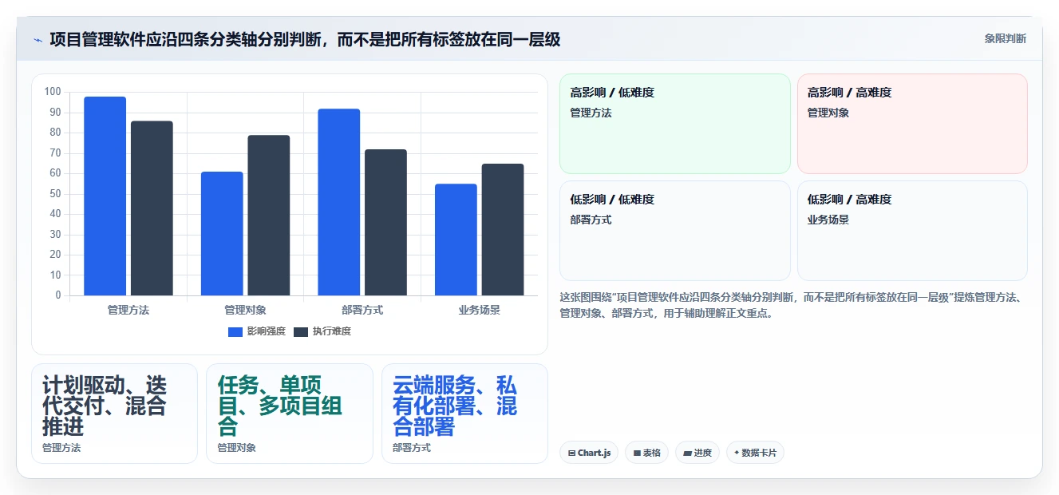
Task: Click the icon inside the Chart.js chip
Action: click(x=571, y=453)
